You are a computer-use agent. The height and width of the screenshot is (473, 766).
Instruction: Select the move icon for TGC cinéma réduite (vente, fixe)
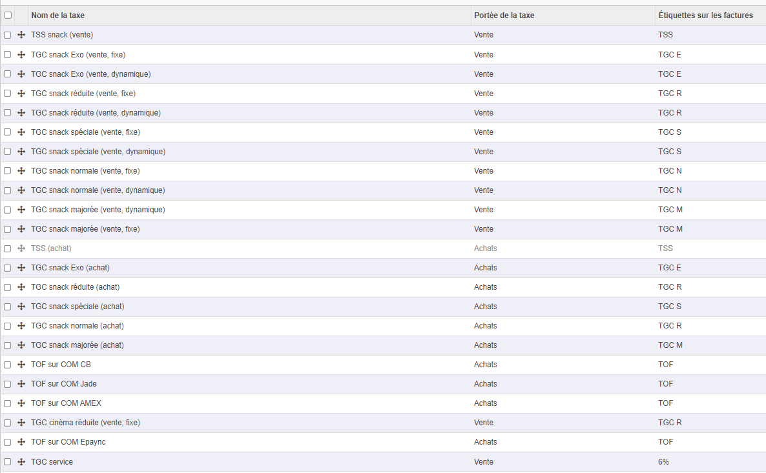coord(21,423)
